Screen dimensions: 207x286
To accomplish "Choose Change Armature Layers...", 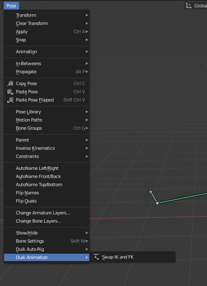I will coord(47,213).
